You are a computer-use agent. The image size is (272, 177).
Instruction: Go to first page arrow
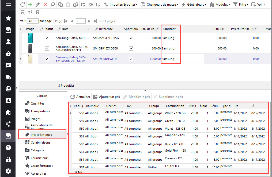66,21
